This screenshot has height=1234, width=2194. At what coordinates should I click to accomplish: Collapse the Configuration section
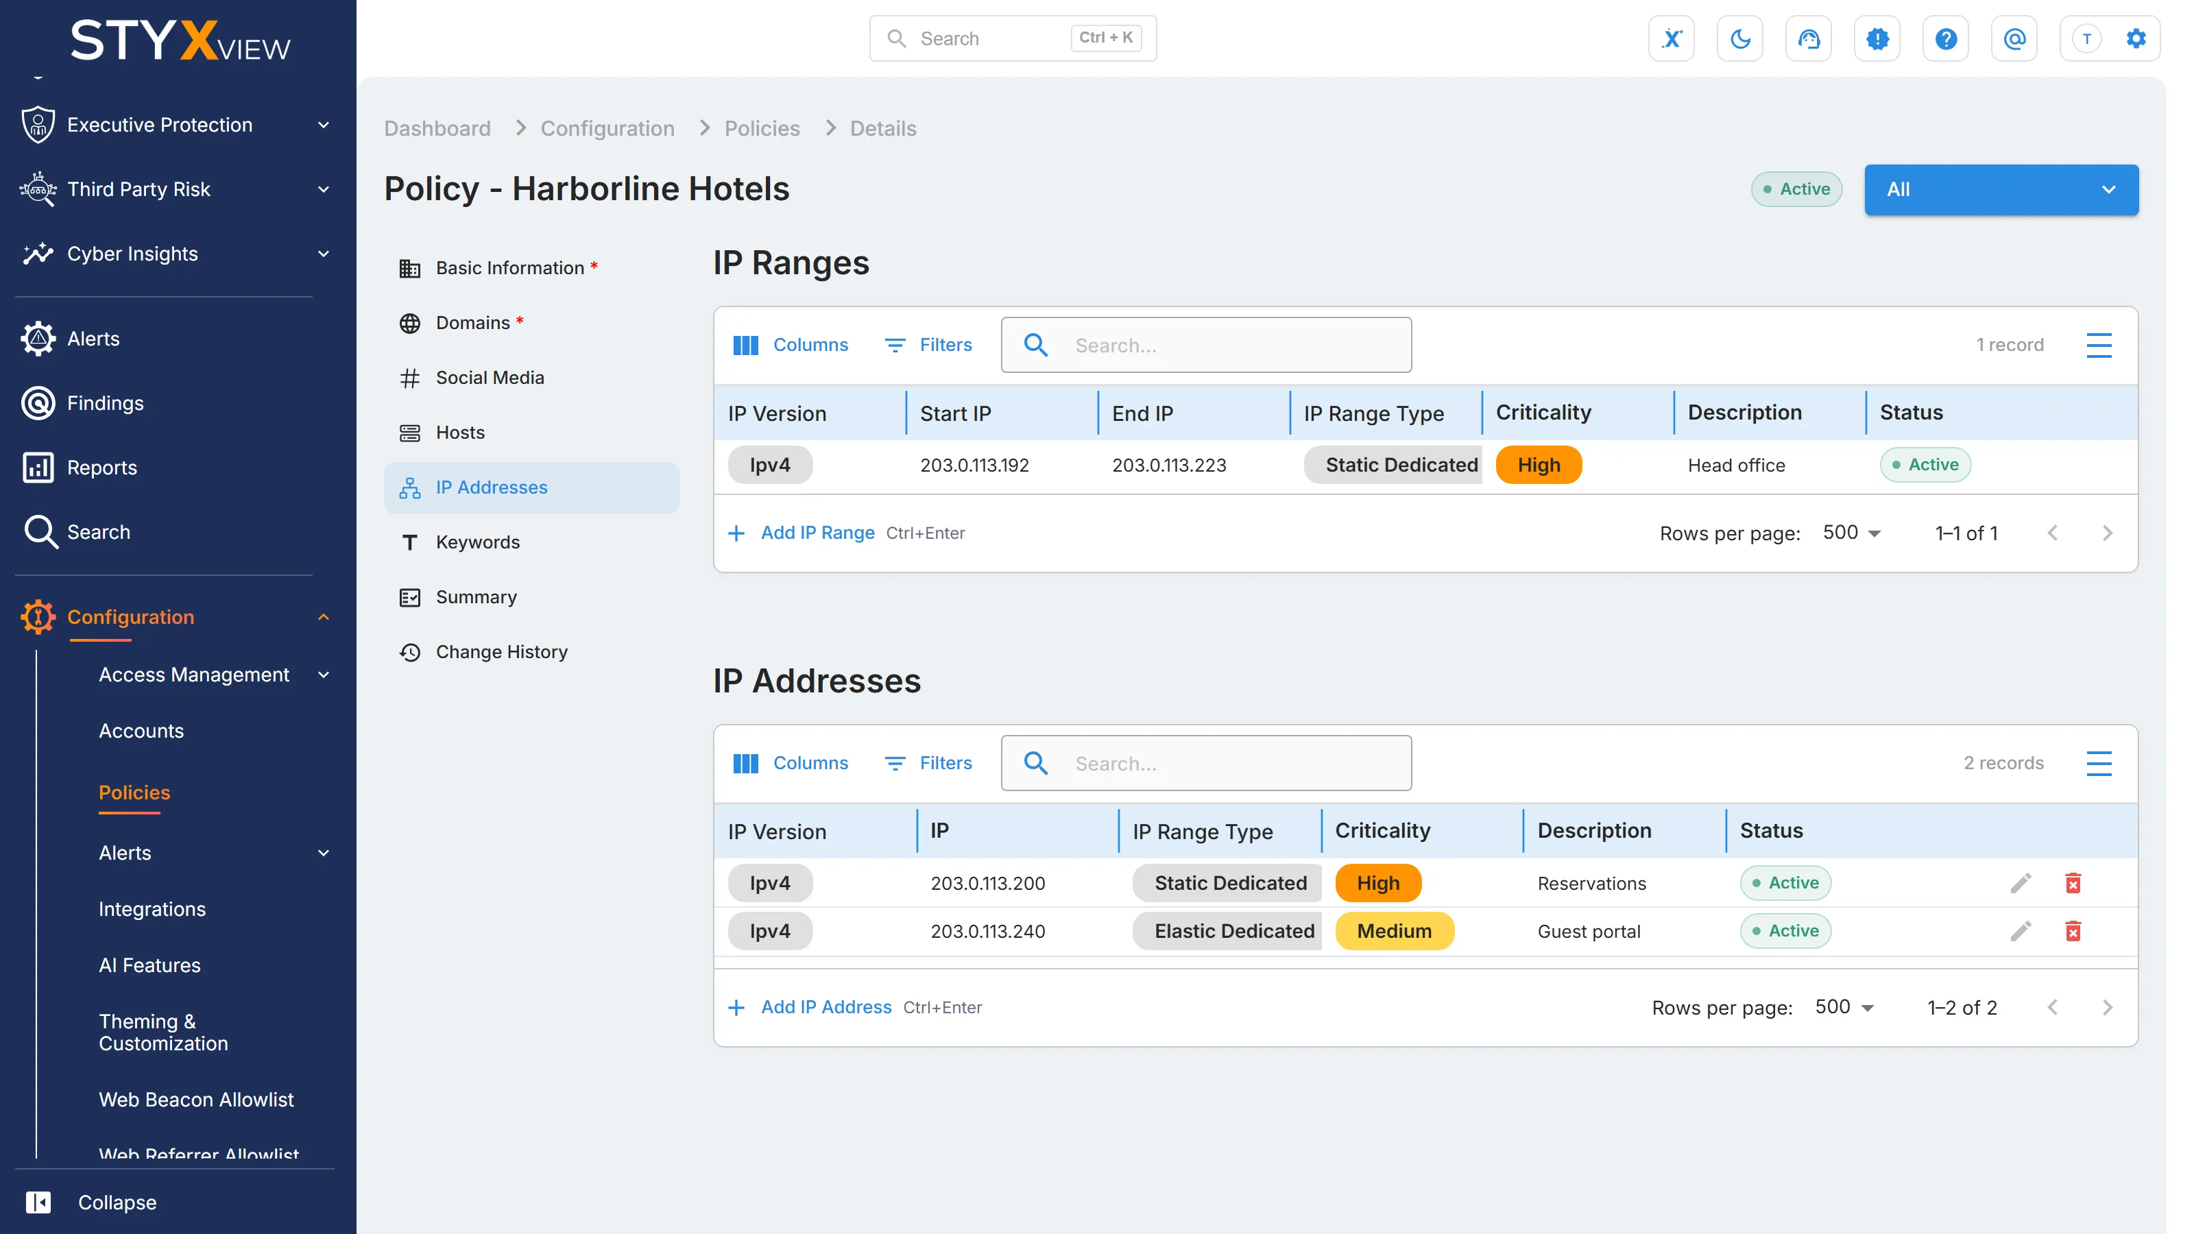[176, 618]
